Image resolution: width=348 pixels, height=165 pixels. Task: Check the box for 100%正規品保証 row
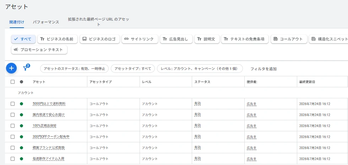(x=13, y=126)
